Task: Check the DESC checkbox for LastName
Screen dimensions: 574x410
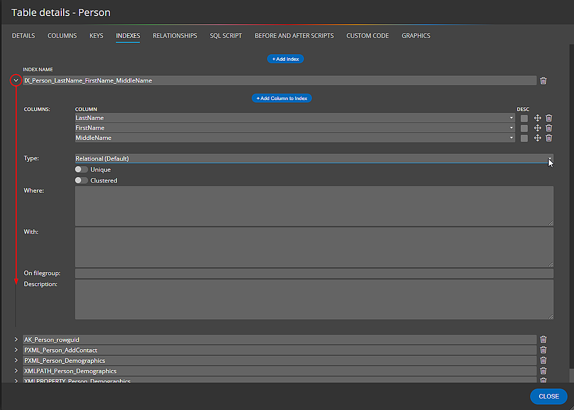Action: pos(523,118)
